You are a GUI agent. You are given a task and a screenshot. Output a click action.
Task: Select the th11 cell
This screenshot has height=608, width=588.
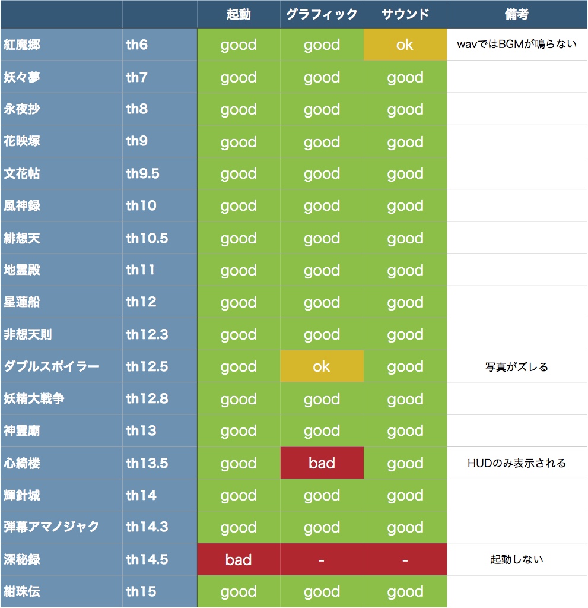click(x=160, y=270)
